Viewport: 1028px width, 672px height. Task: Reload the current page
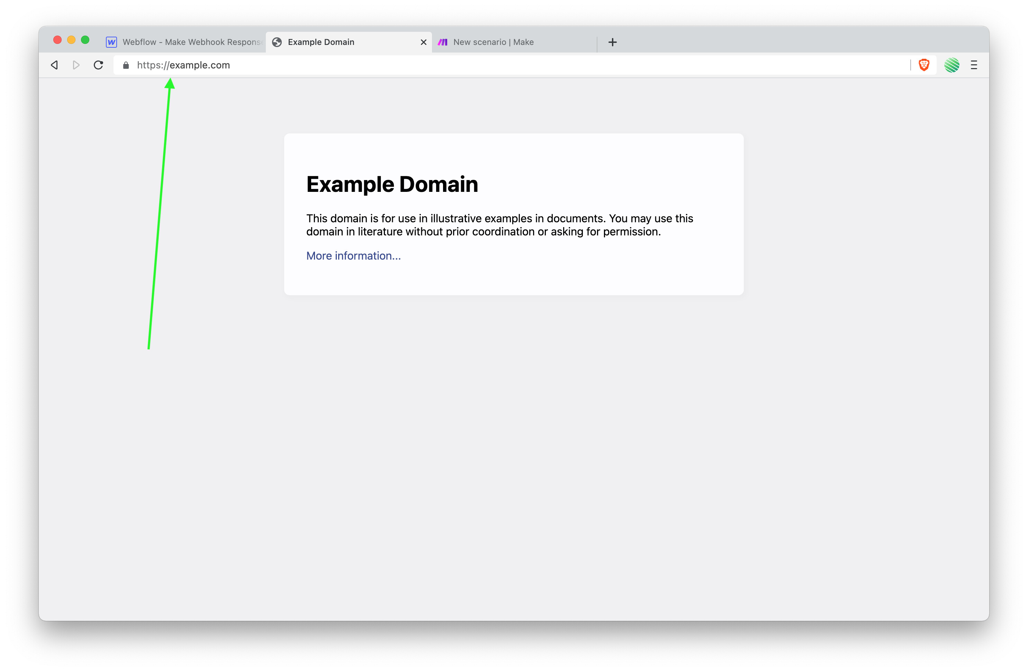tap(99, 65)
